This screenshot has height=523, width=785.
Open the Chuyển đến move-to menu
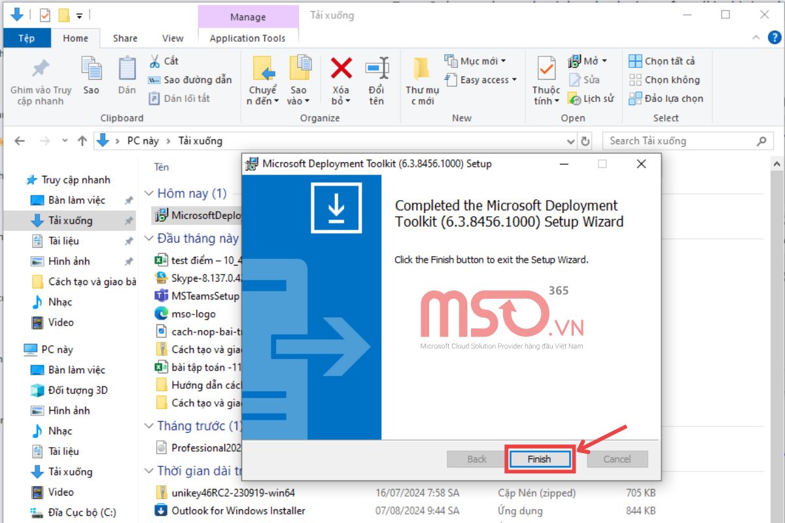click(263, 80)
